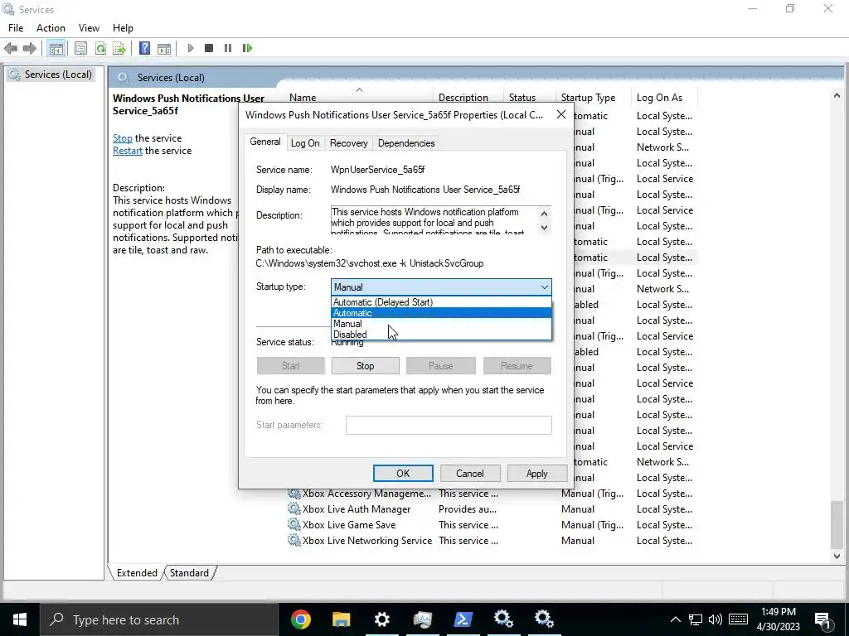Click the network icon in the system tray
849x636 pixels.
click(x=696, y=619)
